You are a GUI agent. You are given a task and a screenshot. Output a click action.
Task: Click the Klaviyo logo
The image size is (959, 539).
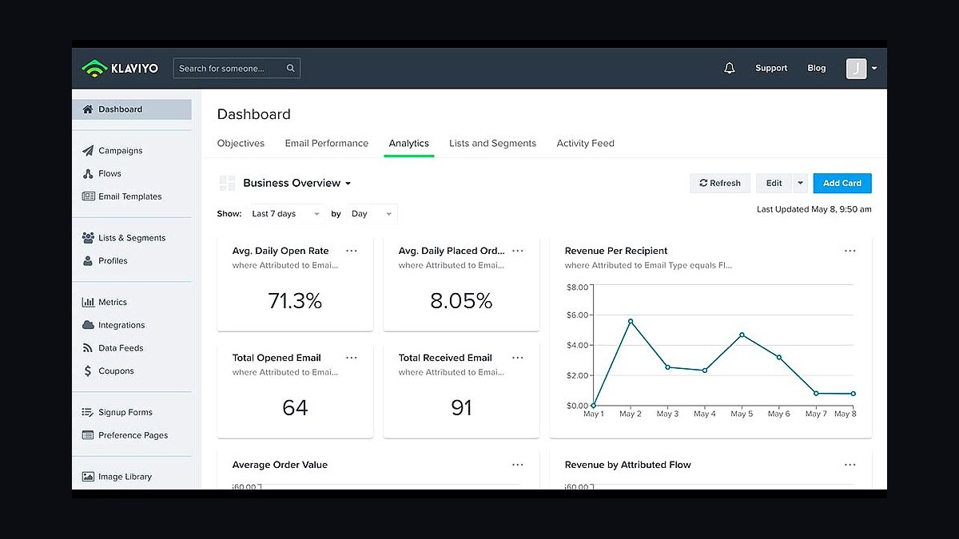[120, 69]
